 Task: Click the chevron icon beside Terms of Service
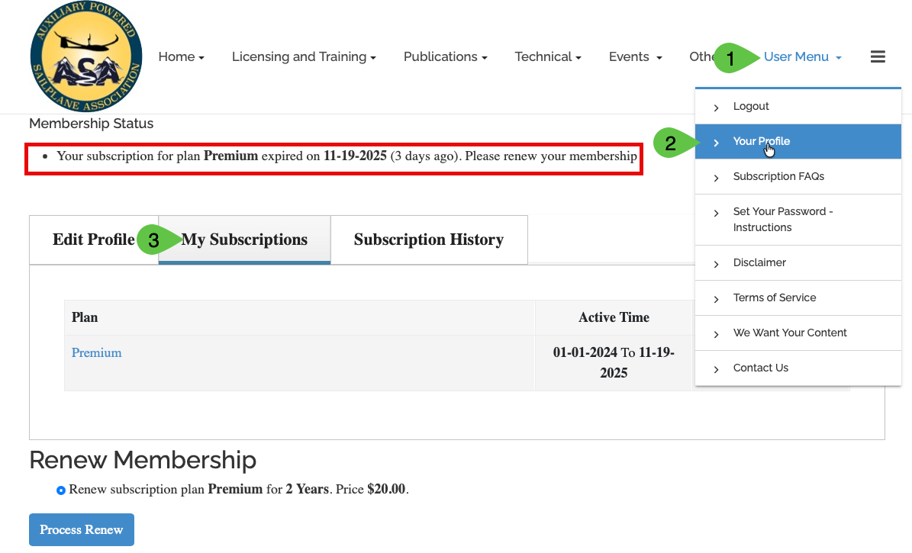click(x=716, y=299)
